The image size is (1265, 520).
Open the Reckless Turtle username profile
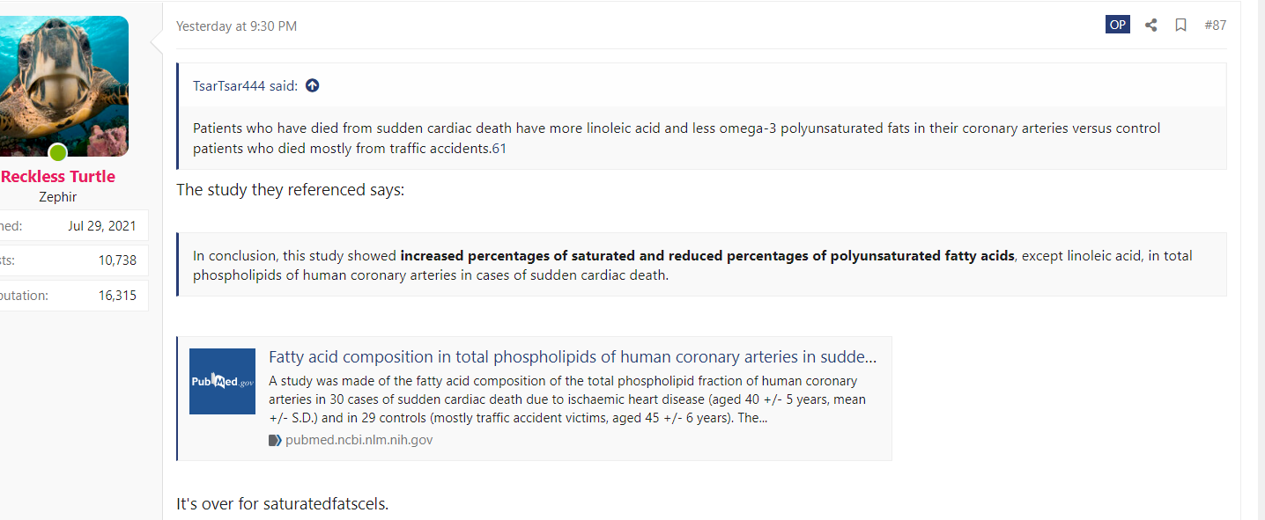point(58,176)
